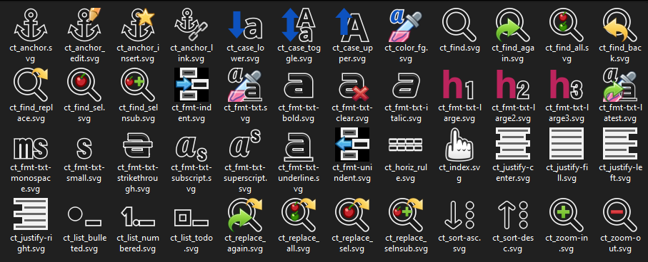Click the ct_fmt-txt-large2.svg h2 icon

coord(513,85)
